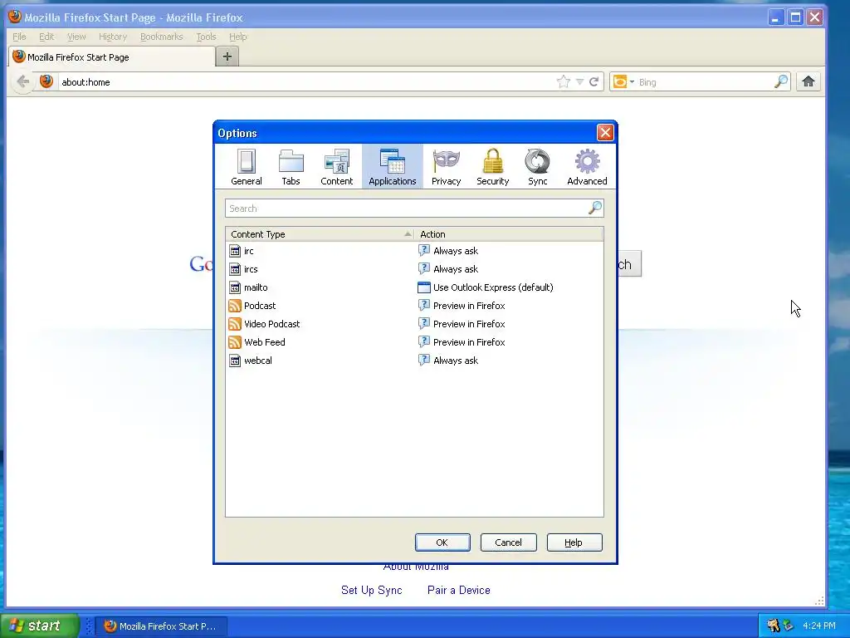Confirm the Options dialog with OK

coord(442,542)
